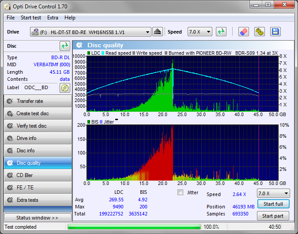Image resolution: width=298 pixels, height=234 pixels.
Task: Open the Start test menu
Action: [31, 18]
